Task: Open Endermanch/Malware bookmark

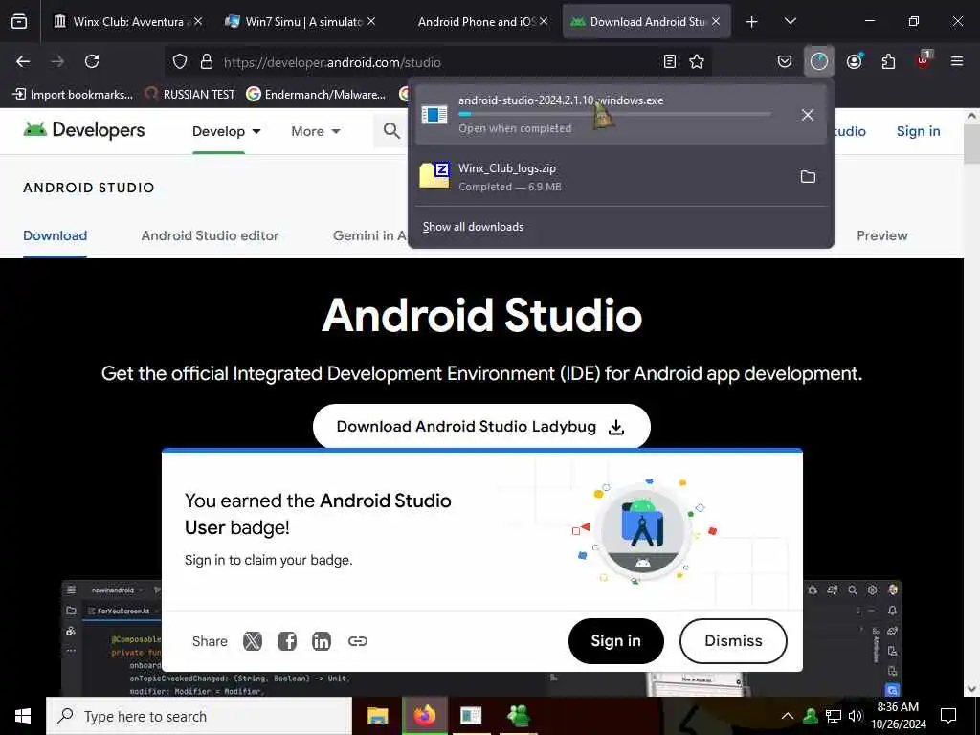Action: 316,95
